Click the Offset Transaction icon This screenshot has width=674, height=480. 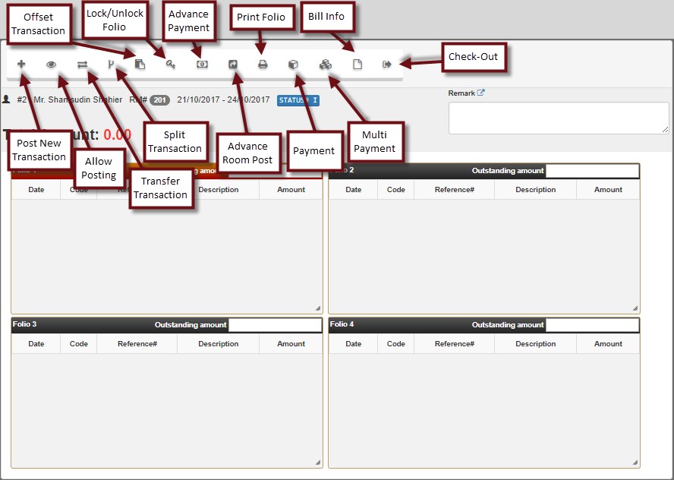(140, 65)
